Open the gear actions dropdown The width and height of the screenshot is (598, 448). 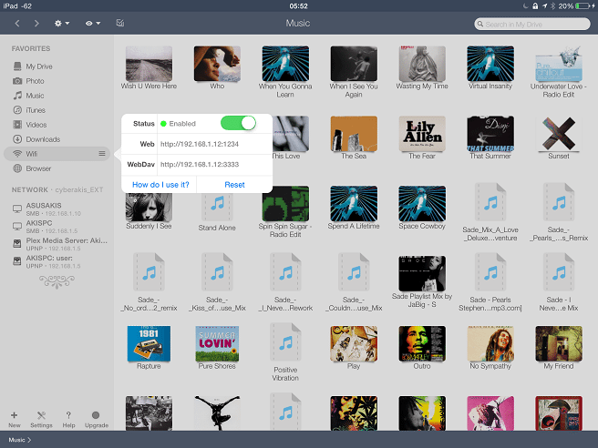61,24
